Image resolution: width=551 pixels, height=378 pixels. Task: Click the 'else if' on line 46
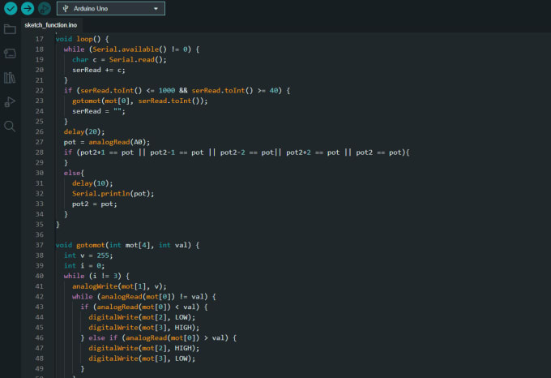click(x=103, y=338)
